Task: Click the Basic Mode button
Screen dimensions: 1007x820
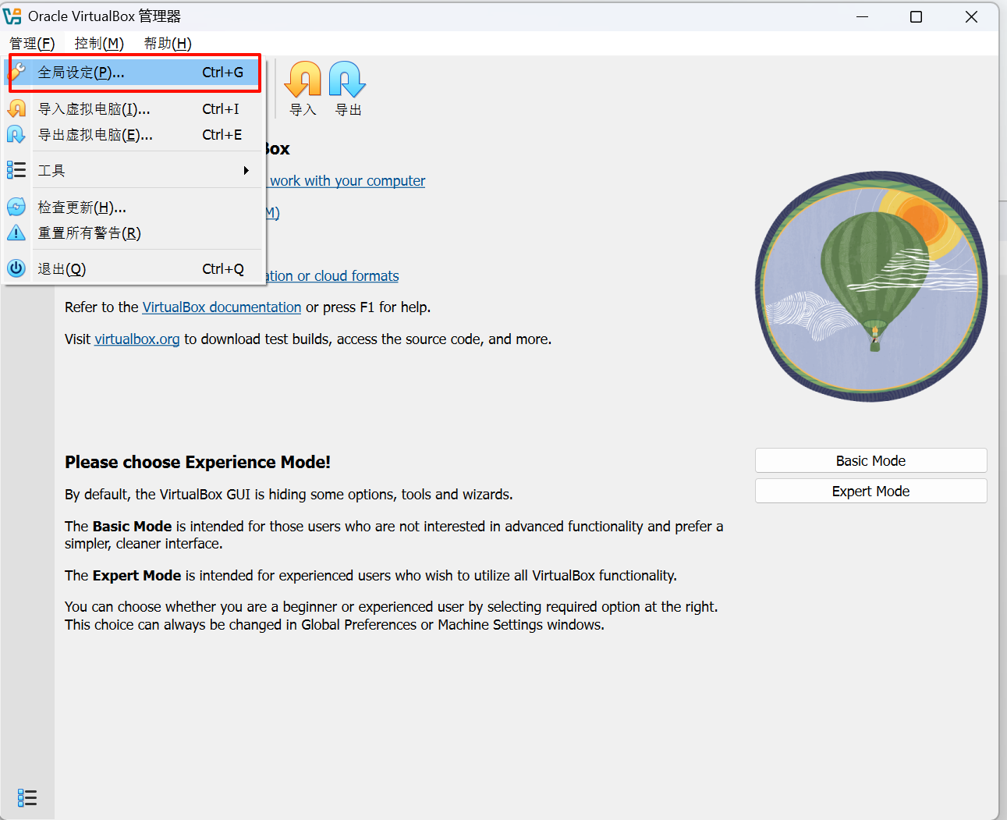Action: (x=871, y=460)
